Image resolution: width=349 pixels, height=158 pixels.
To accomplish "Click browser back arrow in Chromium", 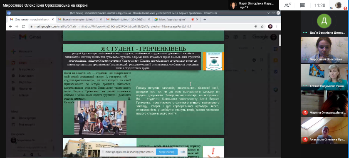I will 10,26.
